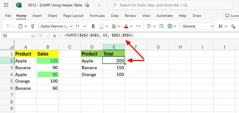
Task: Expand the alignment dropdown arrow
Action: tap(154, 26)
